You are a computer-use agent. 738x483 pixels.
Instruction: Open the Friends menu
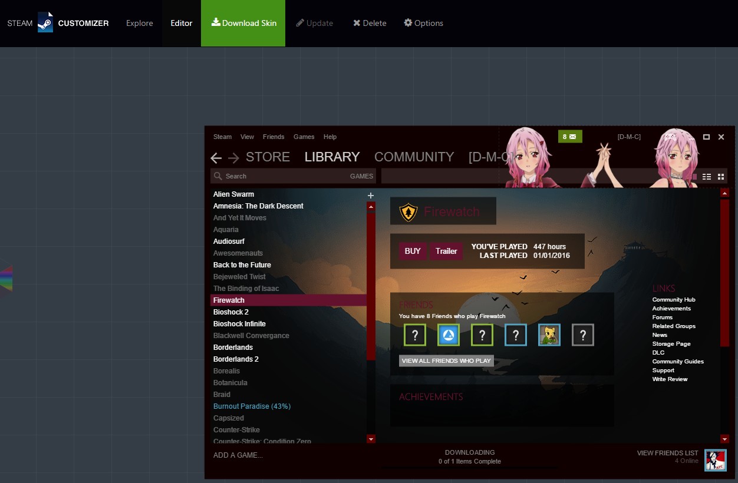coord(274,137)
